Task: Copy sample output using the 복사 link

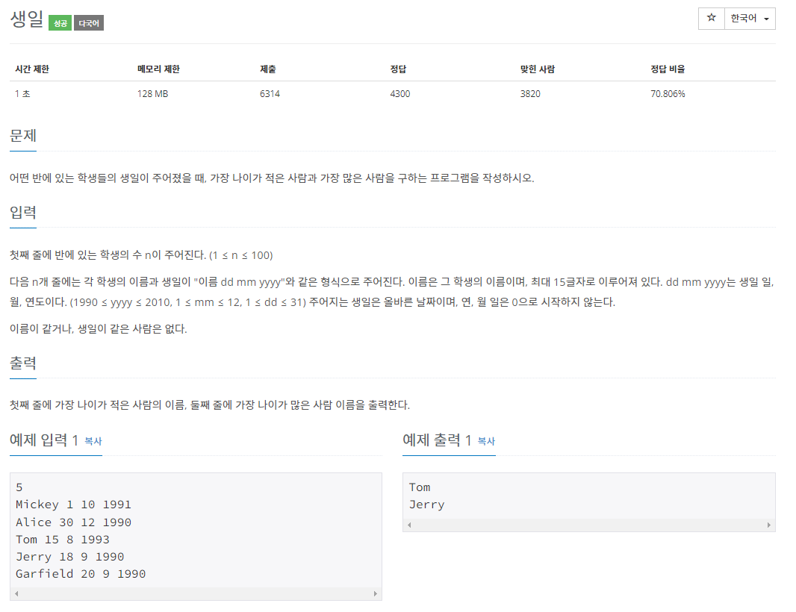Action: pyautogui.click(x=485, y=441)
